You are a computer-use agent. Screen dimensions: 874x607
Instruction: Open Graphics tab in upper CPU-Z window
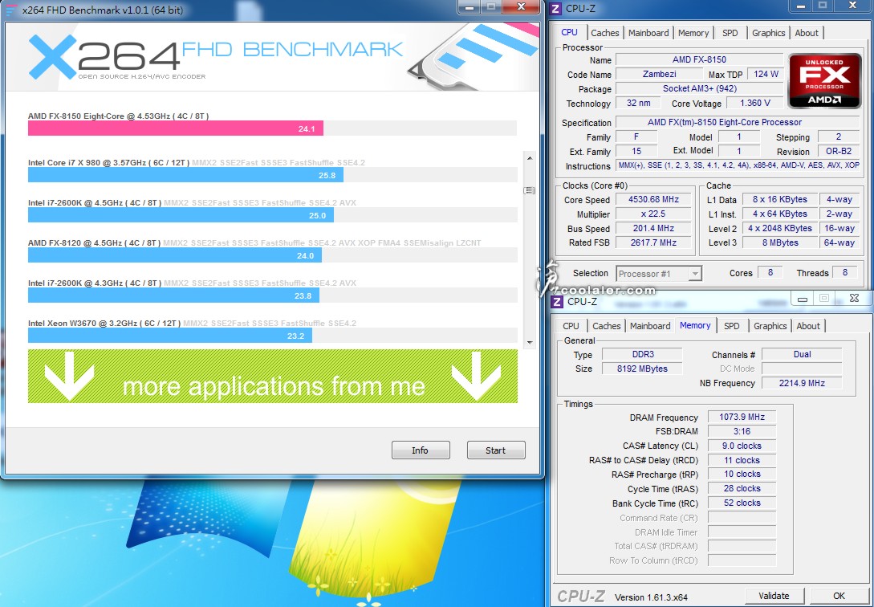tap(769, 33)
